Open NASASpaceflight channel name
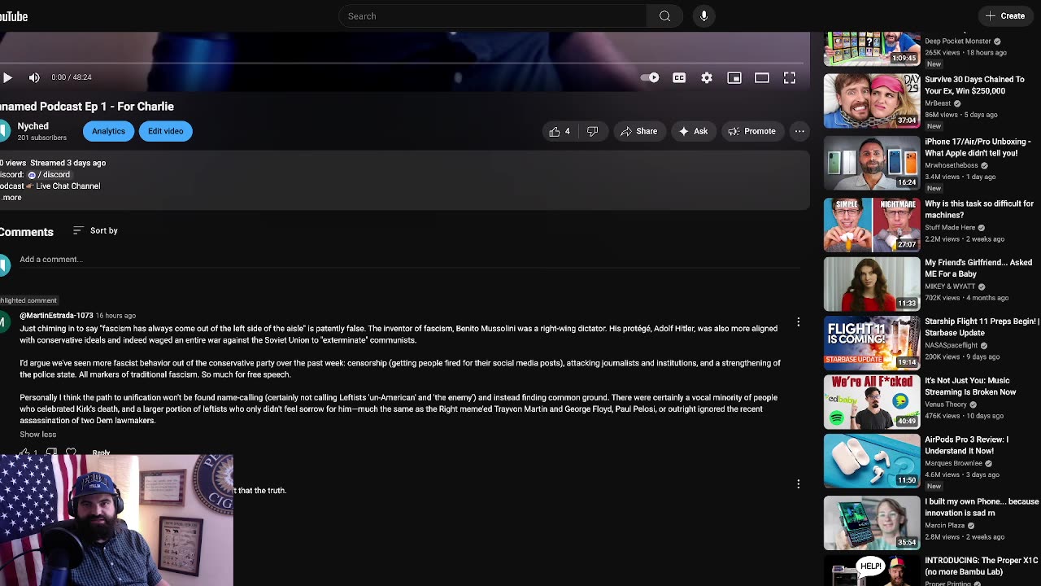 pyautogui.click(x=951, y=345)
